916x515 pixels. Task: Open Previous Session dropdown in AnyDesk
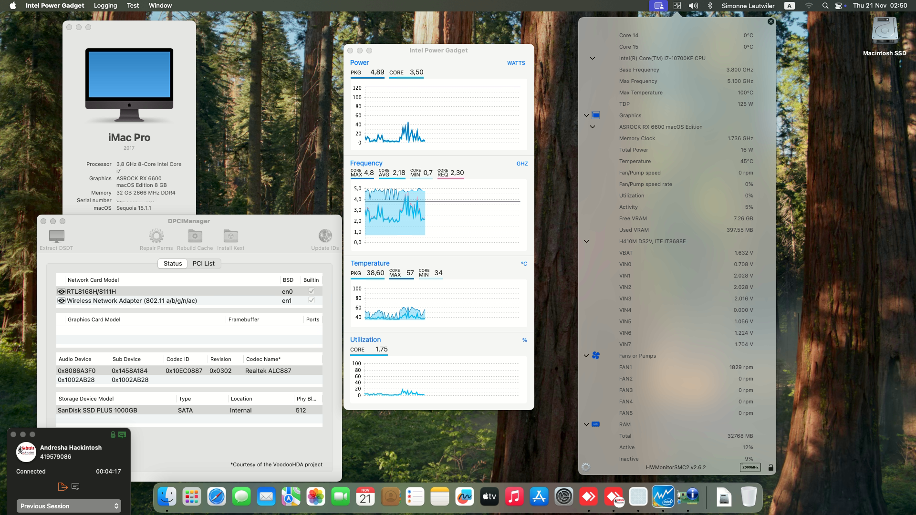(69, 506)
